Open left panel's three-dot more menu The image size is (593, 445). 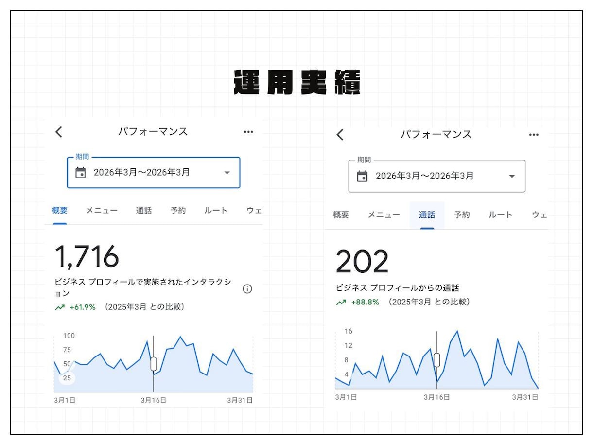248,132
